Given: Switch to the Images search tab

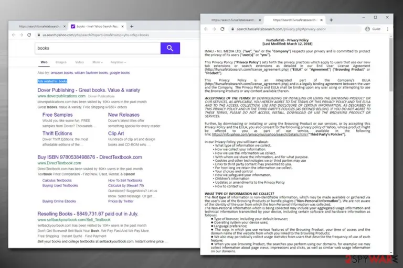Looking at the screenshot, I should click(x=61, y=62).
